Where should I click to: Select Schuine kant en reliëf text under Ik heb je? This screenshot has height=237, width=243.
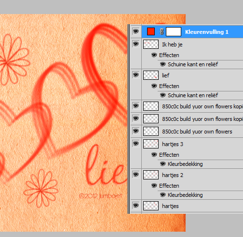pos(193,64)
